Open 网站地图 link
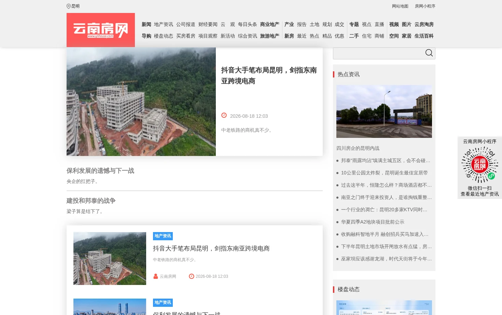Image resolution: width=502 pixels, height=315 pixels. pyautogui.click(x=400, y=6)
